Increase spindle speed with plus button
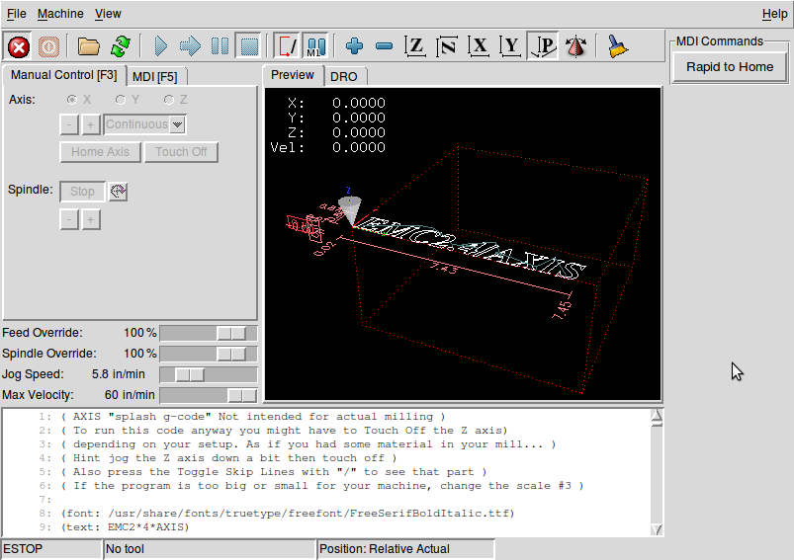The height and width of the screenshot is (560, 794). [x=91, y=219]
